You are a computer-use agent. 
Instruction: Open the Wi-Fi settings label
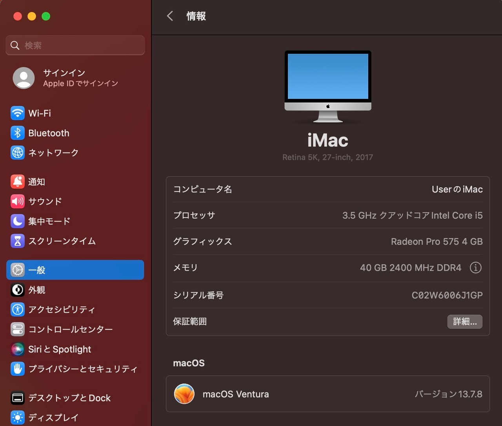40,113
